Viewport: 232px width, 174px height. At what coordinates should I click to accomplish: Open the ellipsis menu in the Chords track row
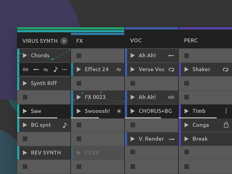point(64,70)
